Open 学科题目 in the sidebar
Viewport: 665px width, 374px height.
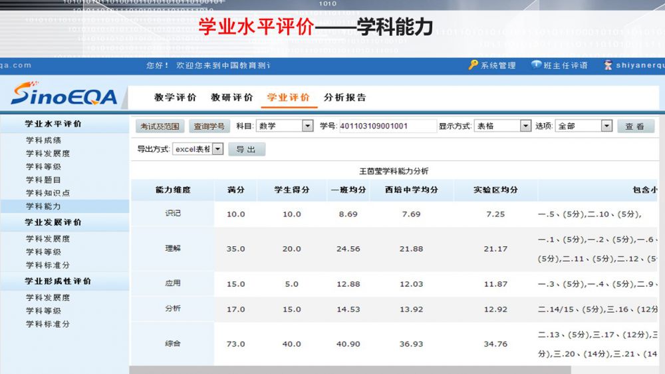43,180
